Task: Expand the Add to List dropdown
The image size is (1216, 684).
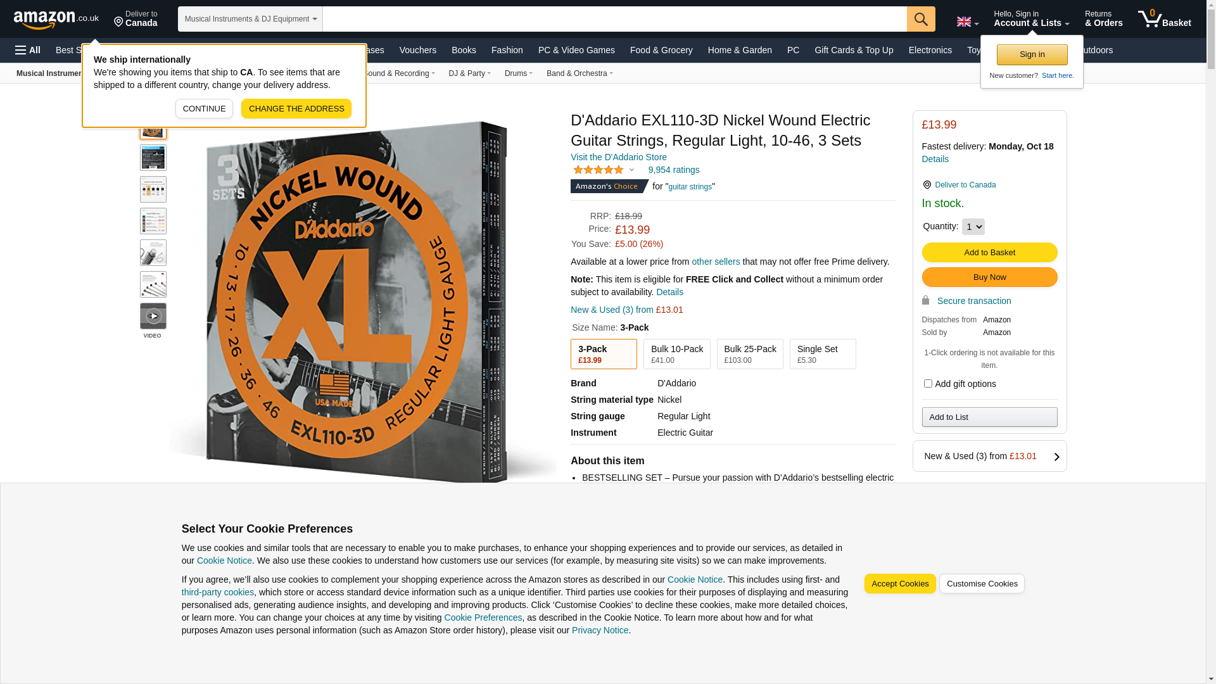Action: (x=989, y=417)
